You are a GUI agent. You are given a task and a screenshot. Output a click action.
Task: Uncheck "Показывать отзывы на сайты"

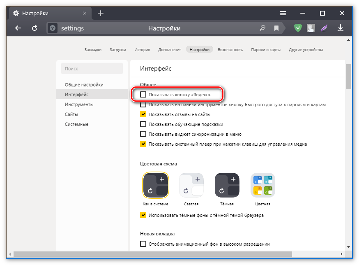(143, 114)
